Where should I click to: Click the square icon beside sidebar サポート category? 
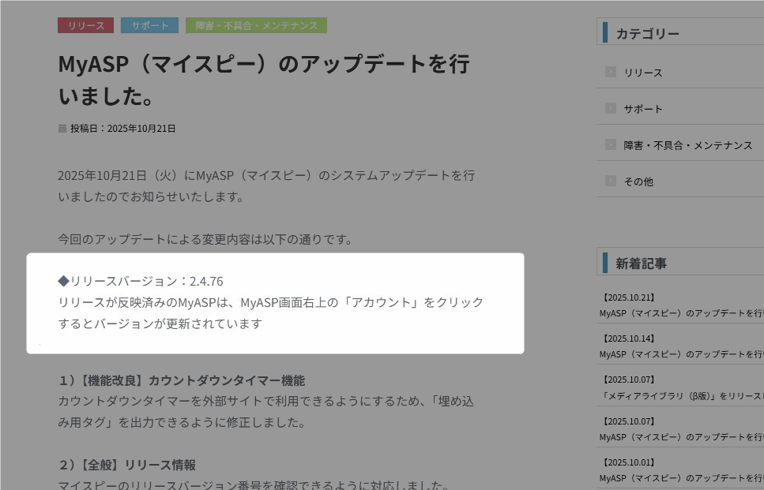[x=610, y=108]
